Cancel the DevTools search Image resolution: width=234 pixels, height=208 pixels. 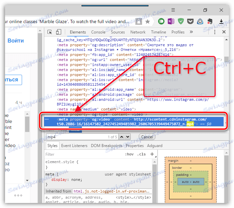tap(147, 137)
